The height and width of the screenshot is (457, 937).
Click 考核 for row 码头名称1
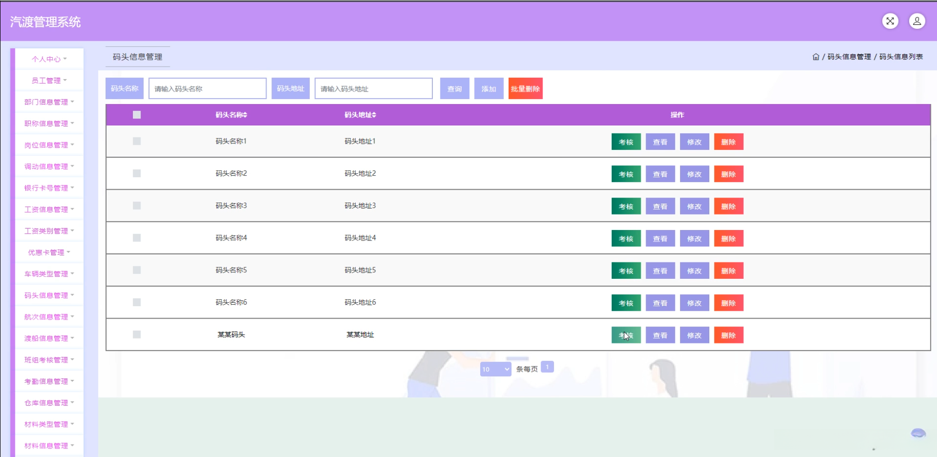[626, 142]
